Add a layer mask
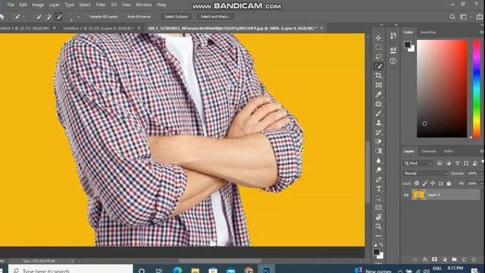 coord(434,259)
